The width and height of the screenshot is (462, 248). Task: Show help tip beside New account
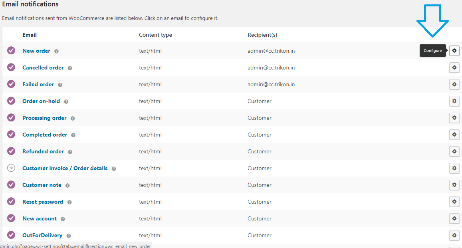(63, 219)
